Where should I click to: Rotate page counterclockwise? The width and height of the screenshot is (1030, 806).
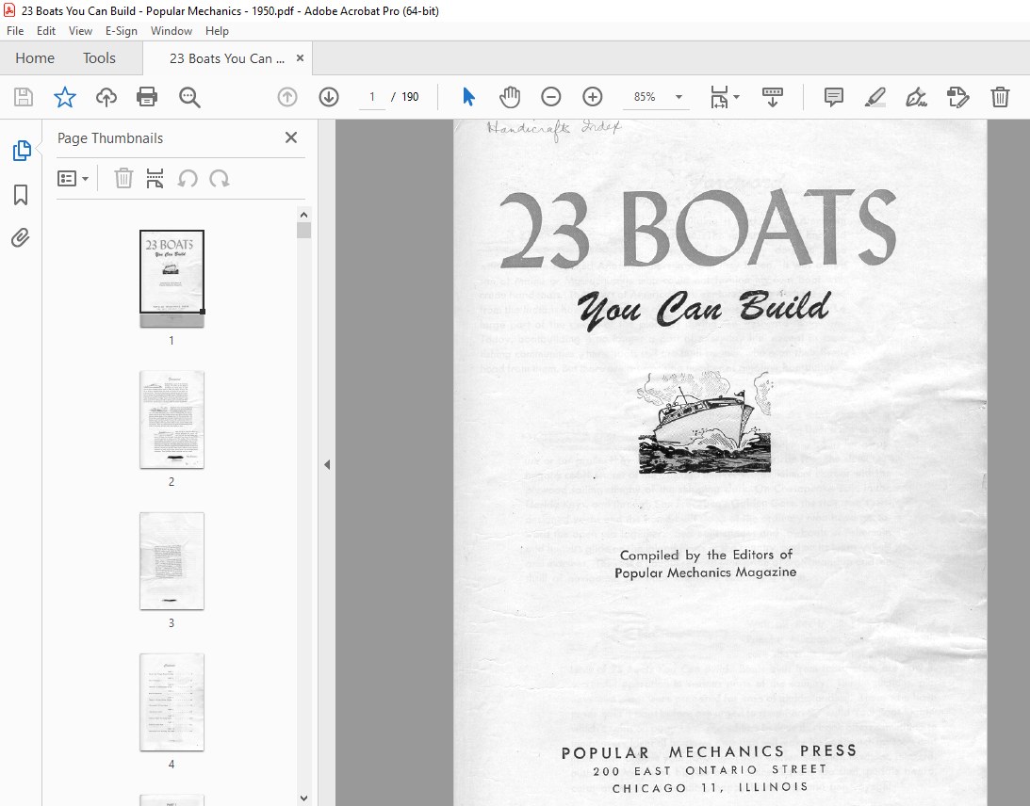coord(188,179)
